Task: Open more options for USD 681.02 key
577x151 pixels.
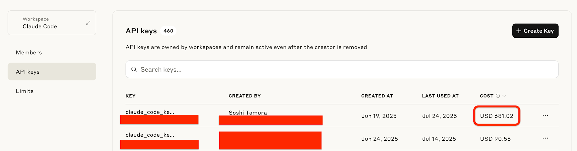Action: pyautogui.click(x=545, y=115)
